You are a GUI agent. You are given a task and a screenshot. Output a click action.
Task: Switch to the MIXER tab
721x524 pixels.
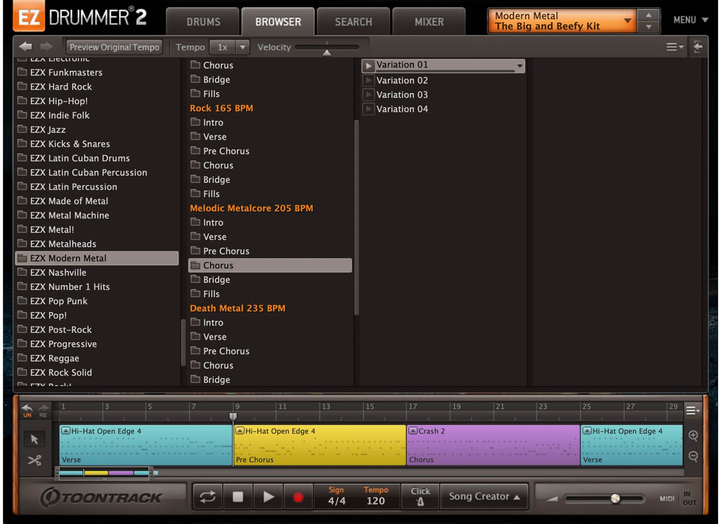coord(429,22)
